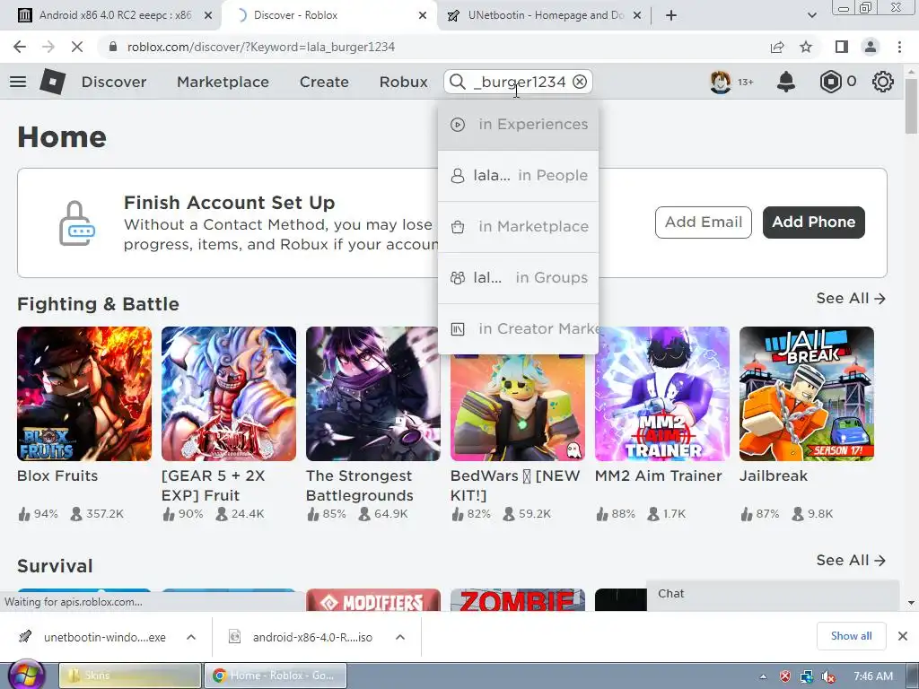Bookmark this page with the star
The height and width of the screenshot is (689, 919).
[x=806, y=47]
